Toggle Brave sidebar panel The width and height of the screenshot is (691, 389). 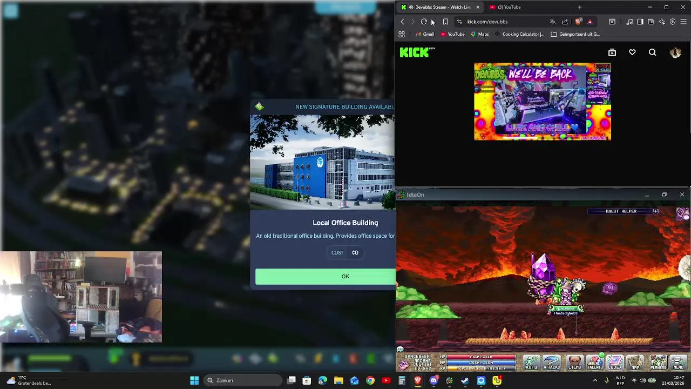click(x=640, y=22)
